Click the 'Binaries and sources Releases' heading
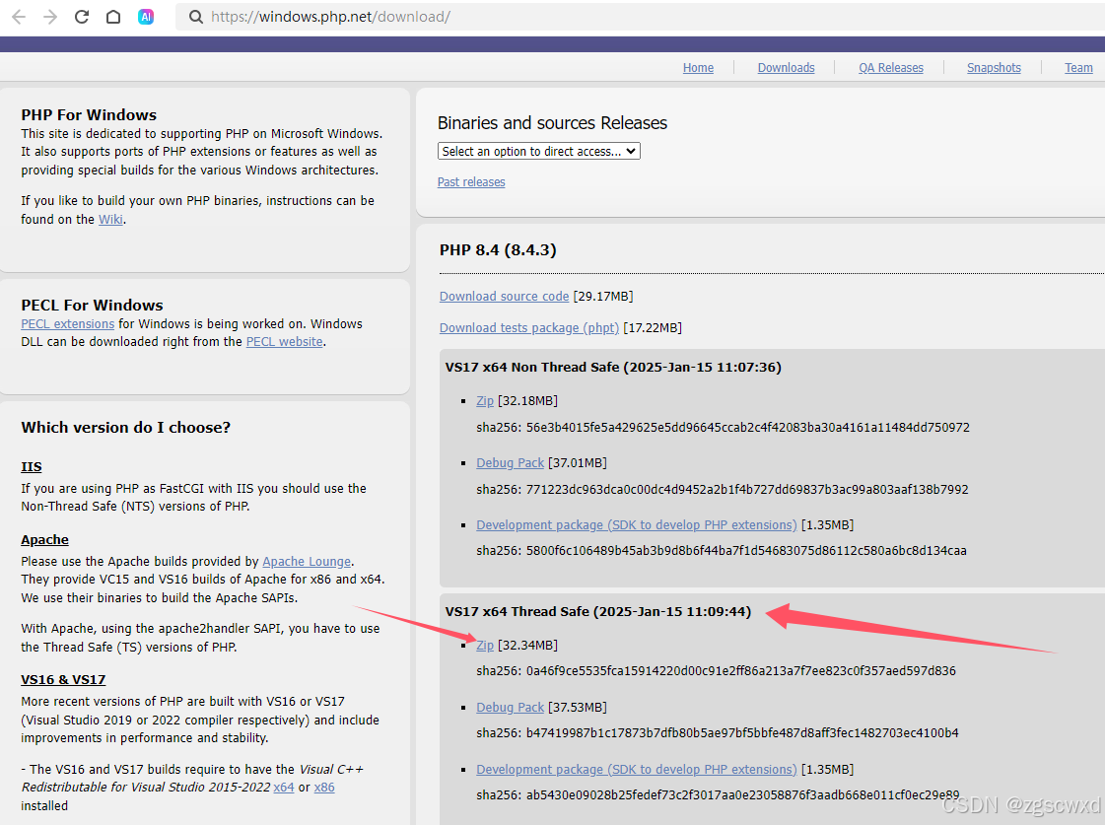 click(552, 123)
